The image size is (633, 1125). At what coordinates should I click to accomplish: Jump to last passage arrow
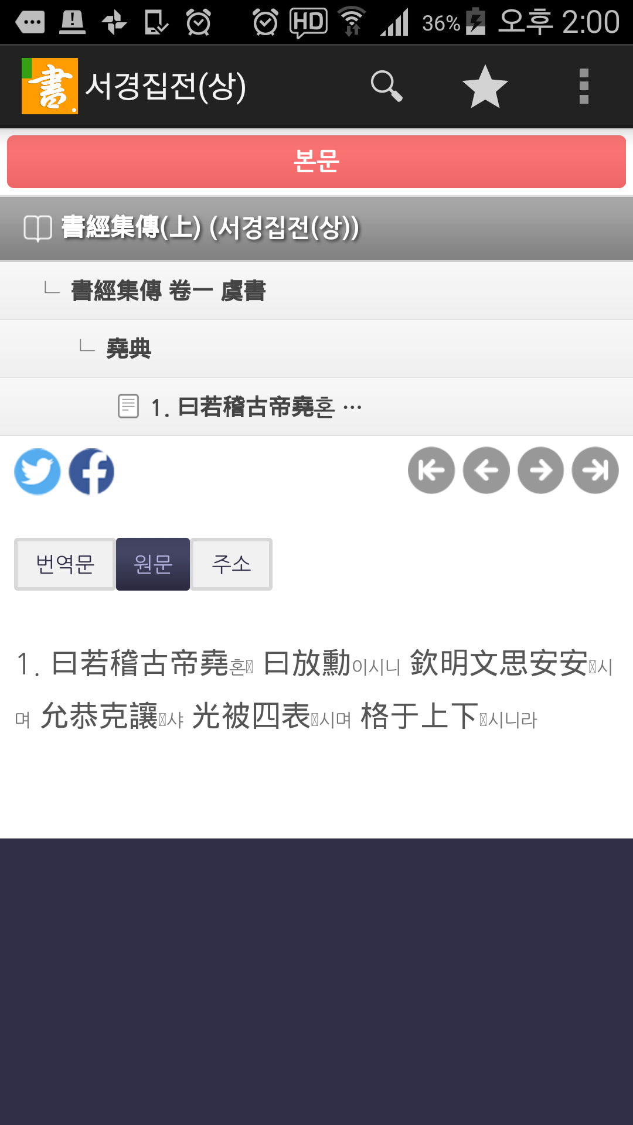click(595, 471)
